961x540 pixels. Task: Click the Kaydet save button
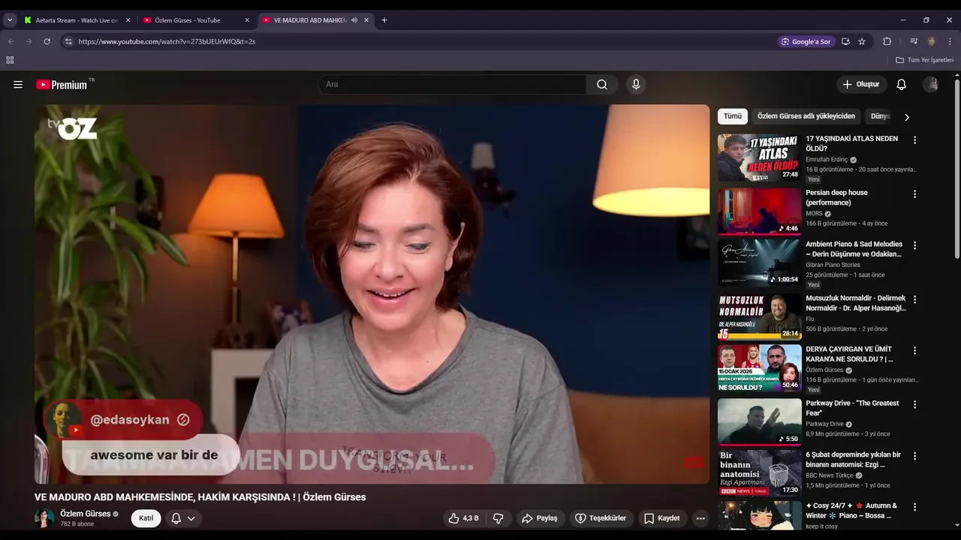(x=662, y=518)
